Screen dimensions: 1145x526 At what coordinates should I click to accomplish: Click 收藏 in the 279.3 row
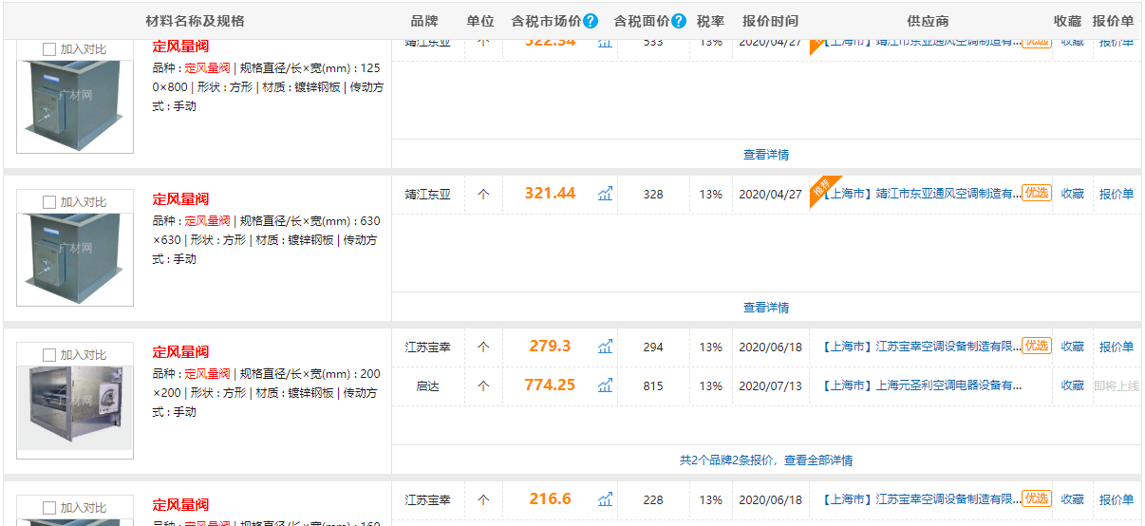(1072, 347)
